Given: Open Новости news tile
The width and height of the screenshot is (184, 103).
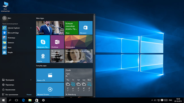Looking at the screenshot, I should [50, 28].
